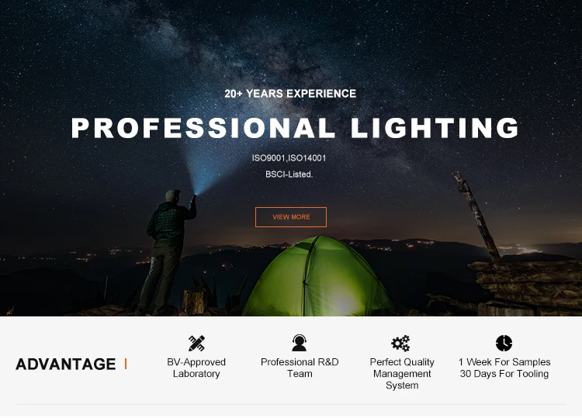
Task: Open the BV-Approved Laboratory text
Action: click(x=196, y=368)
